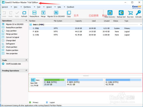Click the Refresh toolbar icon
The width and height of the screenshot is (143, 107).
click(x=24, y=13)
